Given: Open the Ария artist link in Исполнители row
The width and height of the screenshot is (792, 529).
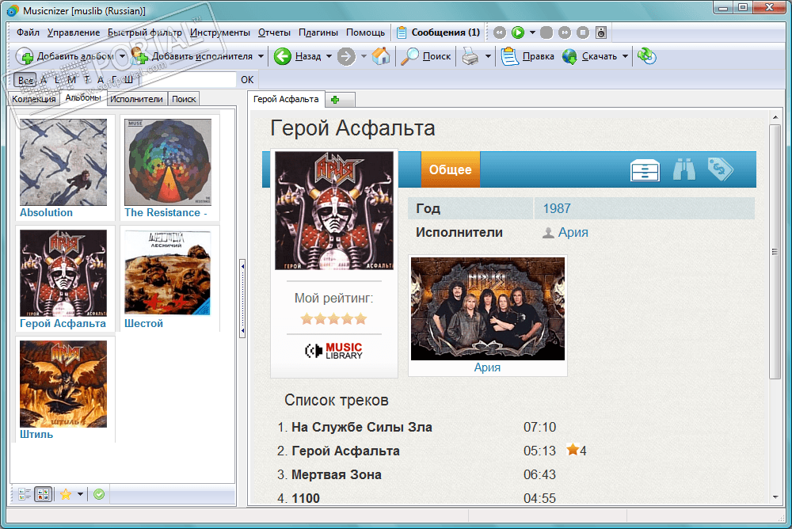Looking at the screenshot, I should [x=573, y=232].
